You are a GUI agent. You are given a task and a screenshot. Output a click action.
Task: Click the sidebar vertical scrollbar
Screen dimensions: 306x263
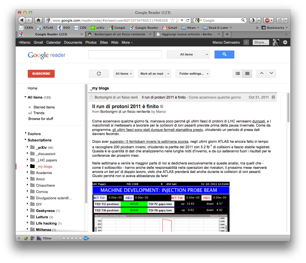[86, 144]
